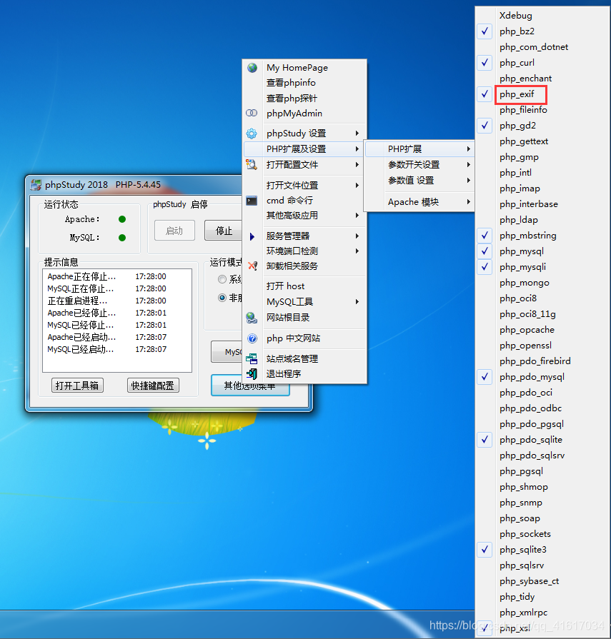This screenshot has width=611, height=639.
Task: Click the magnifier icon beside 打开配置文件
Action: click(x=252, y=165)
